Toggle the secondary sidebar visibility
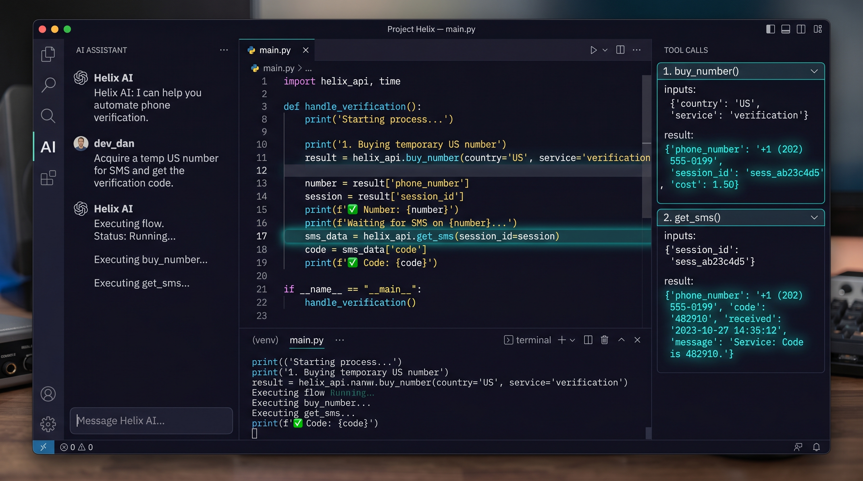This screenshot has height=481, width=863. point(801,29)
